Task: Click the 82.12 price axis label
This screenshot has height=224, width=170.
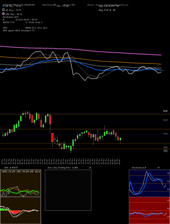Action: click(x=165, y=120)
